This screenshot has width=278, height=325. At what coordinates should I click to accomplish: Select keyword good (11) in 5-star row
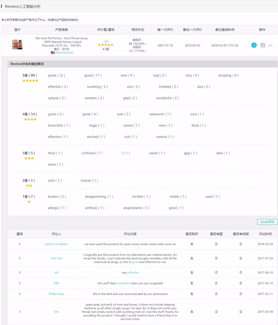(93, 75)
